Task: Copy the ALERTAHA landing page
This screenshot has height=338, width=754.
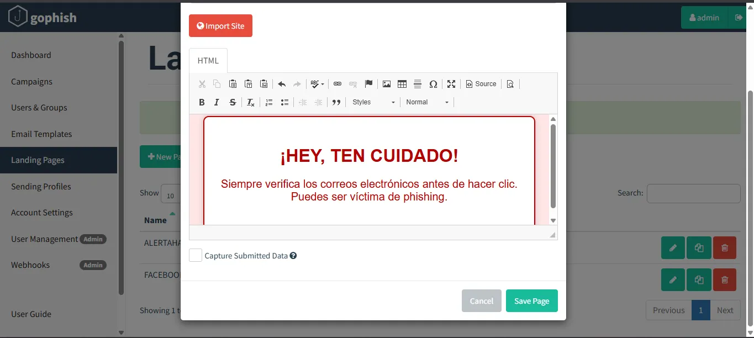Action: [699, 248]
